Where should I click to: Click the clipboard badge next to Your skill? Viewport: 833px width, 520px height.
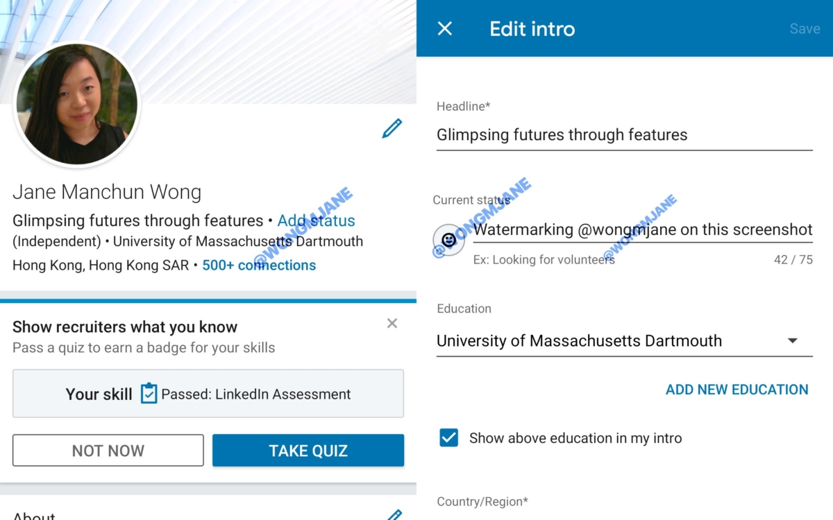[148, 394]
